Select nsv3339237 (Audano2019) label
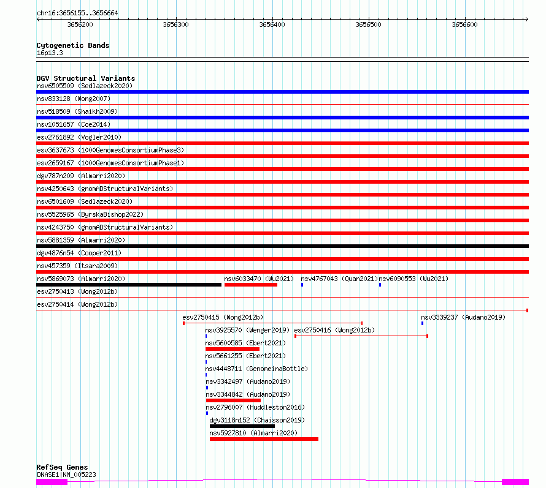This screenshot has width=546, height=488. click(x=463, y=317)
